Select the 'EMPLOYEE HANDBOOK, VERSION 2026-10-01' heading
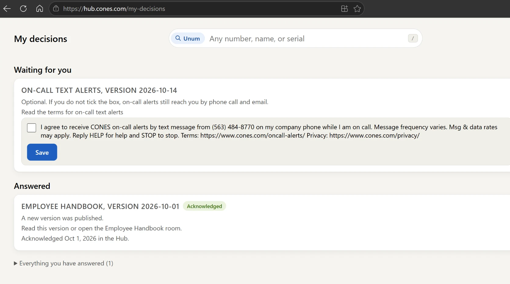The image size is (510, 284). (x=100, y=206)
